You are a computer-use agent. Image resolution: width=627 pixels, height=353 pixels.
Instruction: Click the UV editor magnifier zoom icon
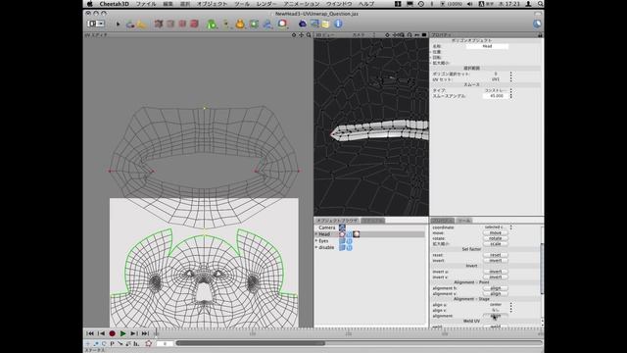click(x=309, y=35)
